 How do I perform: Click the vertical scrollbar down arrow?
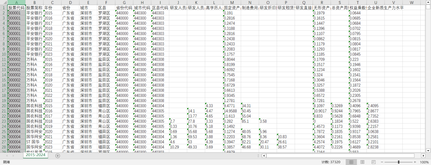click(x=428, y=150)
